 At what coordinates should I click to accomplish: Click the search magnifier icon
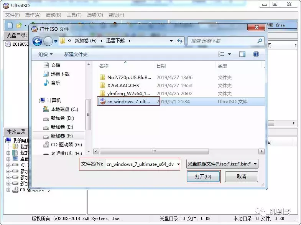point(260,41)
